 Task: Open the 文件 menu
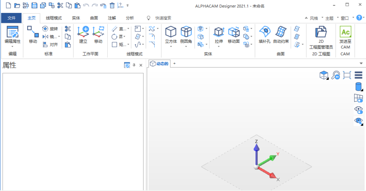tap(11, 18)
